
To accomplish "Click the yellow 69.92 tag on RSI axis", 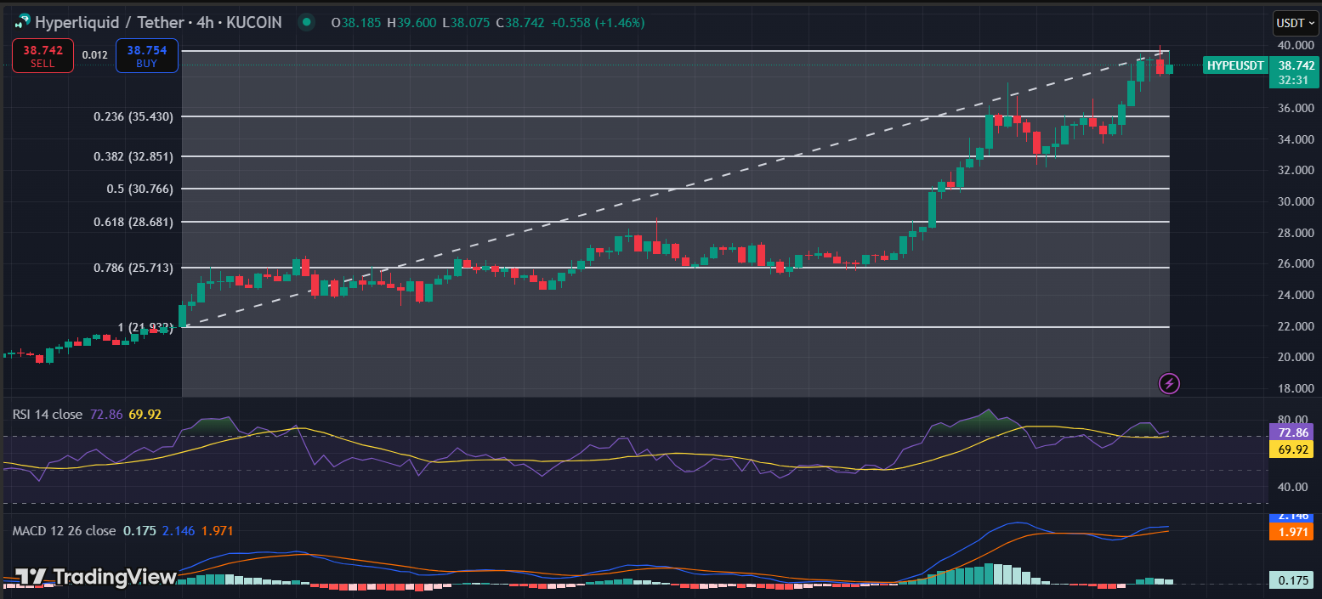I will [1292, 449].
